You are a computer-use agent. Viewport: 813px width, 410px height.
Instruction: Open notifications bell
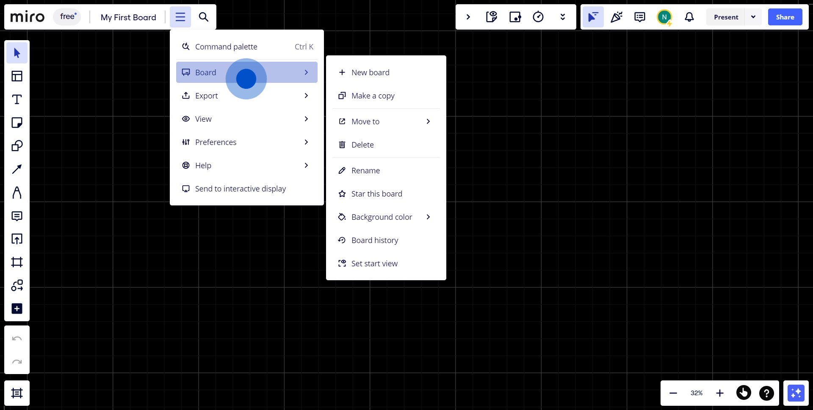(689, 17)
